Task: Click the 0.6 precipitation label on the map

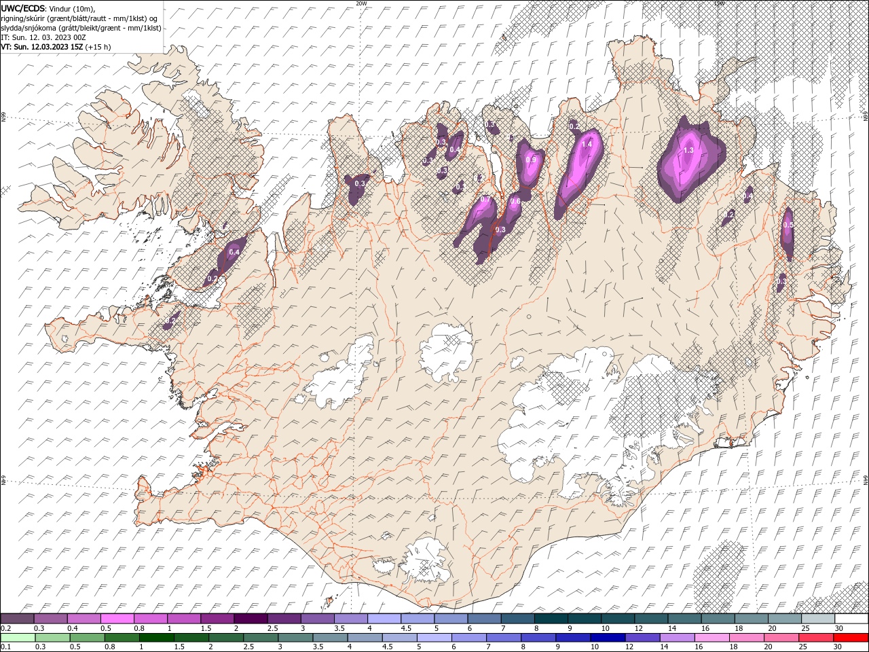Action: [x=515, y=201]
